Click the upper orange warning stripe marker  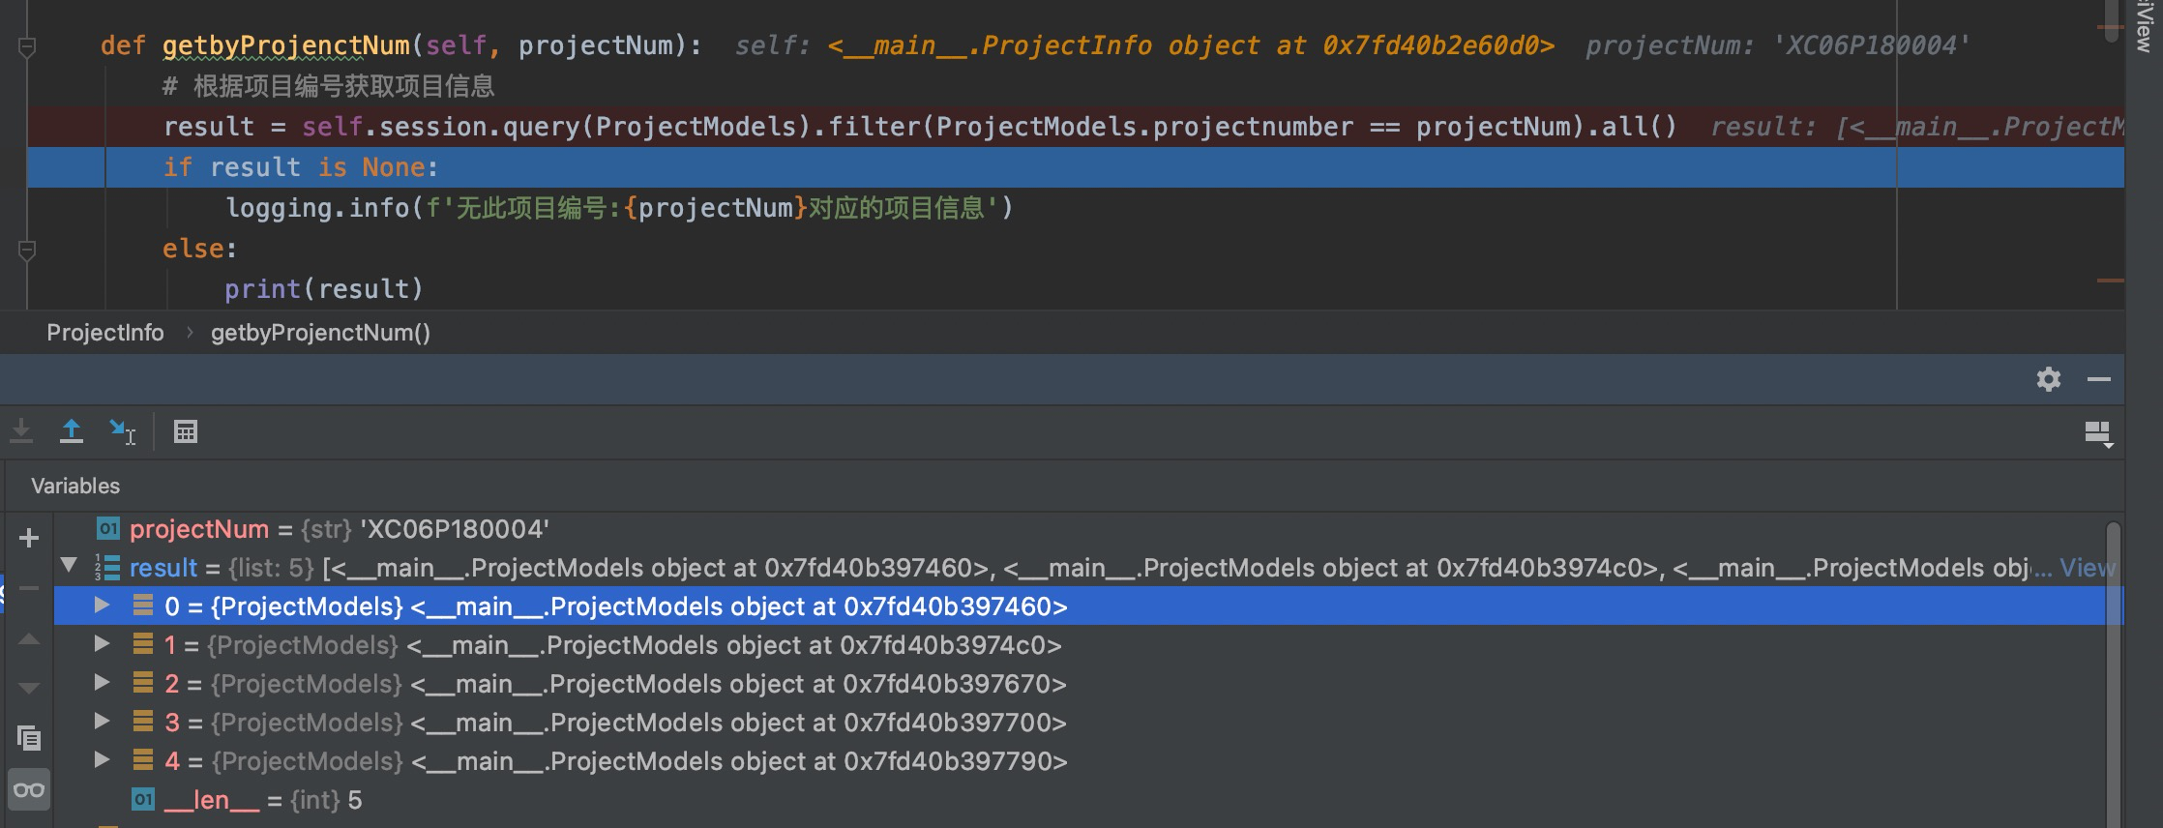pyautogui.click(x=2110, y=28)
